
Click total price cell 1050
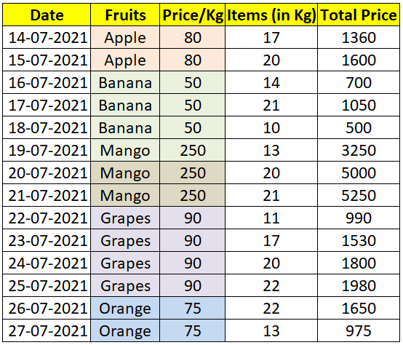tap(359, 105)
